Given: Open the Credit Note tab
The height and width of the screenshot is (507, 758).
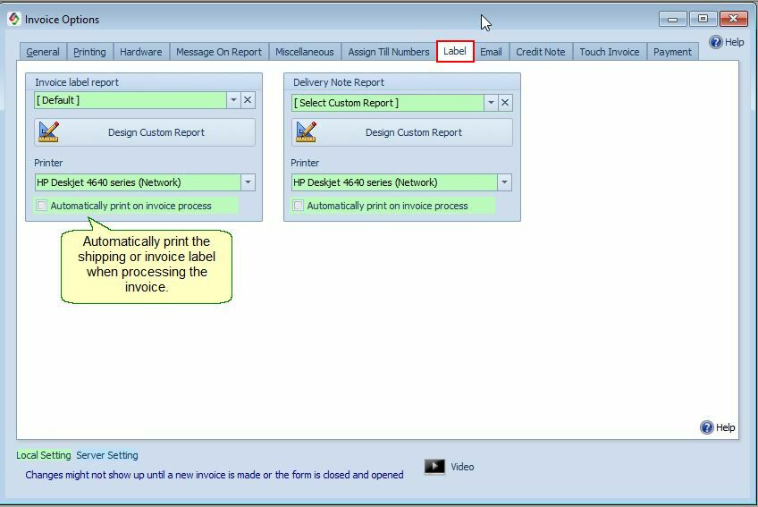Looking at the screenshot, I should click(541, 52).
